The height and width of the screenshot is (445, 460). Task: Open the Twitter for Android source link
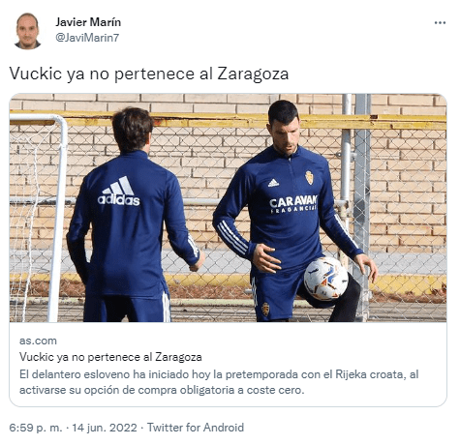pos(196,428)
